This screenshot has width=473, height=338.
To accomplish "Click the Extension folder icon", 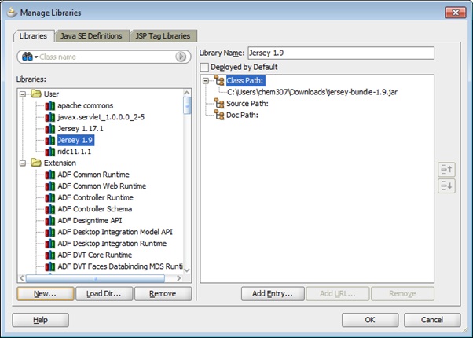I will click(36, 163).
